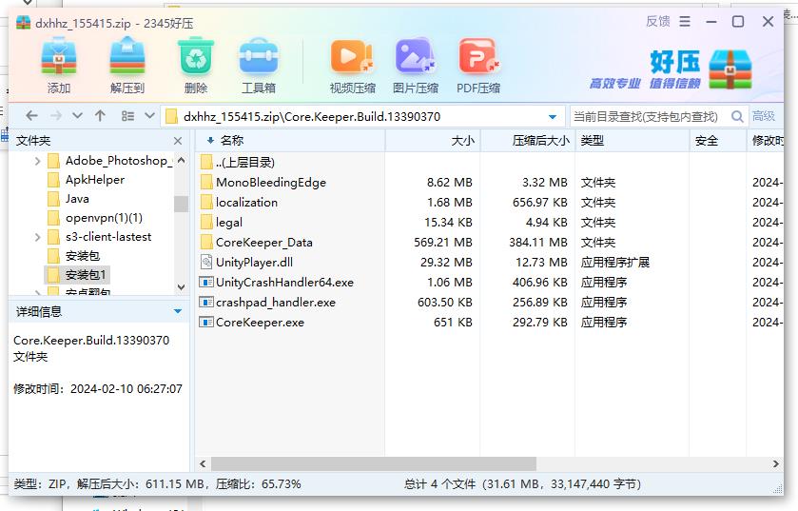Go forward with the right arrow
Viewport: 798px width, 511px height.
pyautogui.click(x=56, y=116)
